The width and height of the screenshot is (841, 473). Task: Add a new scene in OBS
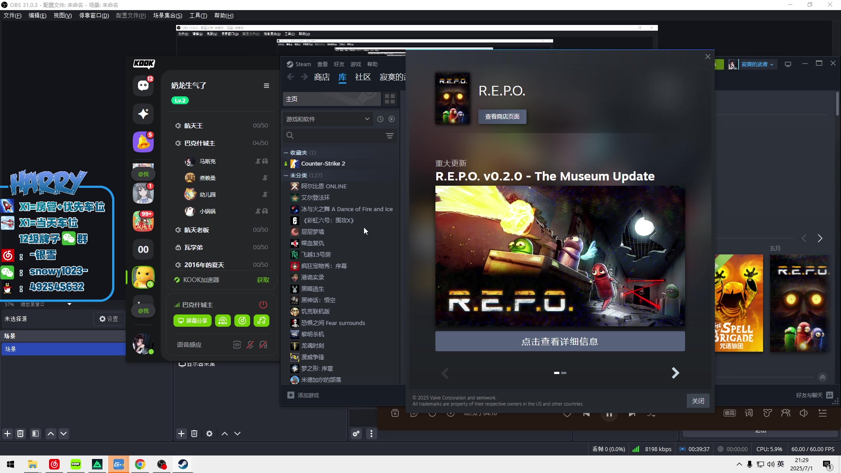(7, 434)
